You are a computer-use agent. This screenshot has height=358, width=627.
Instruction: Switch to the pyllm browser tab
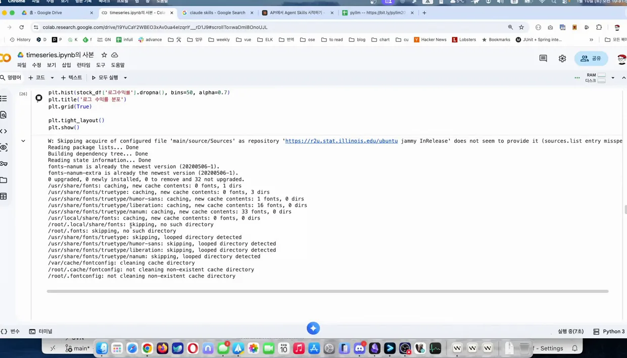coord(378,13)
